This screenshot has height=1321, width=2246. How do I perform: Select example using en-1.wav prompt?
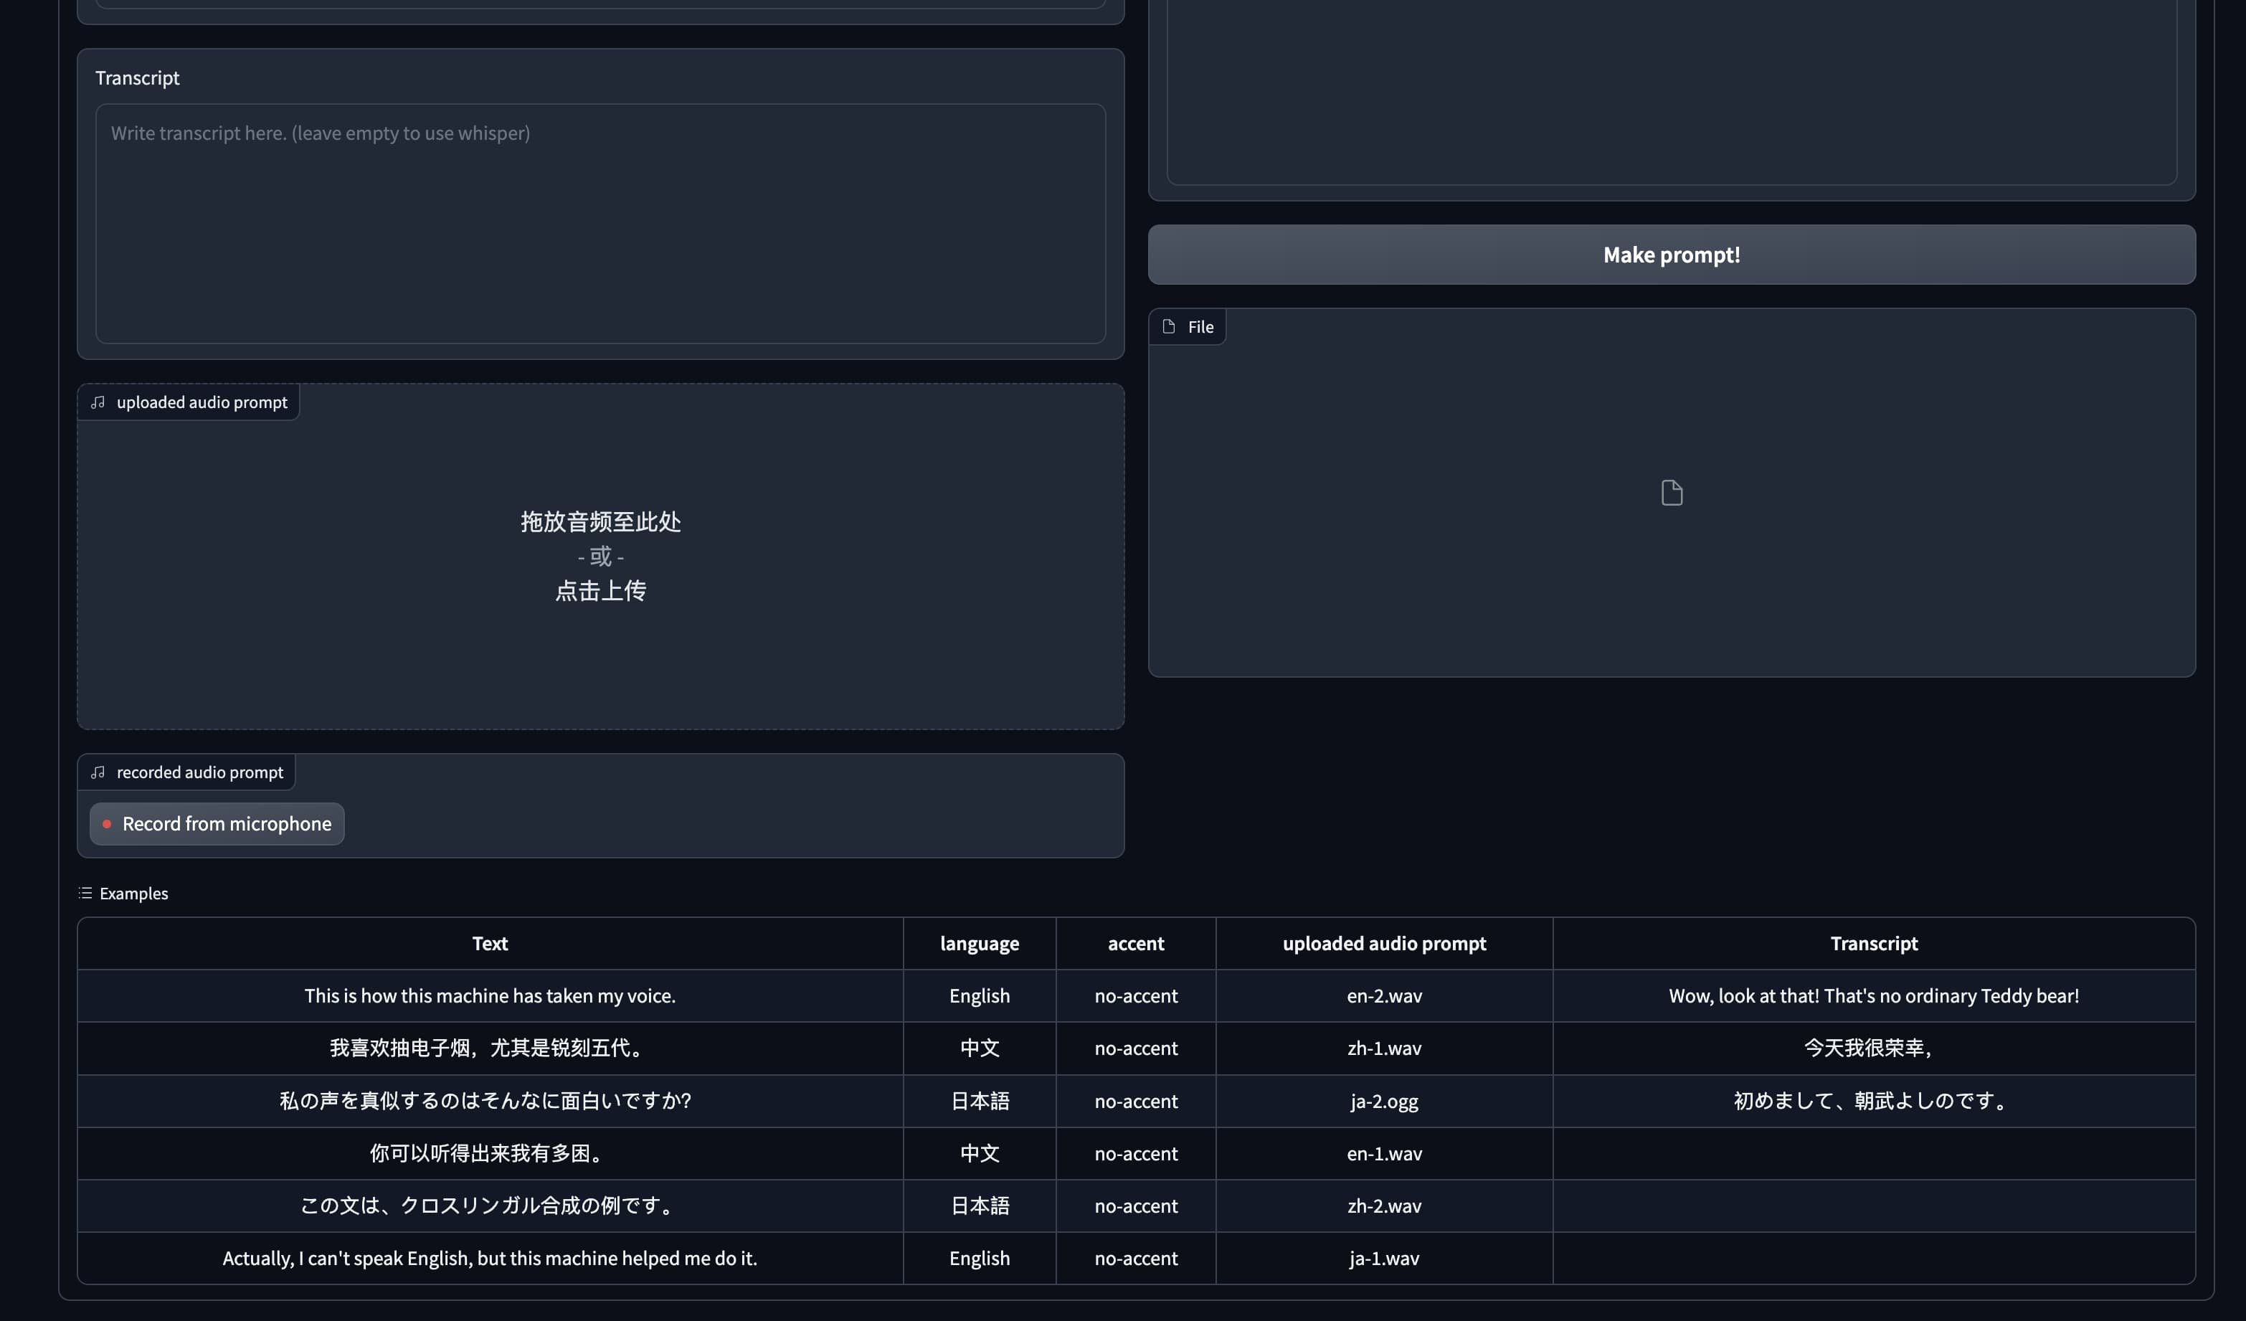pos(1383,1153)
